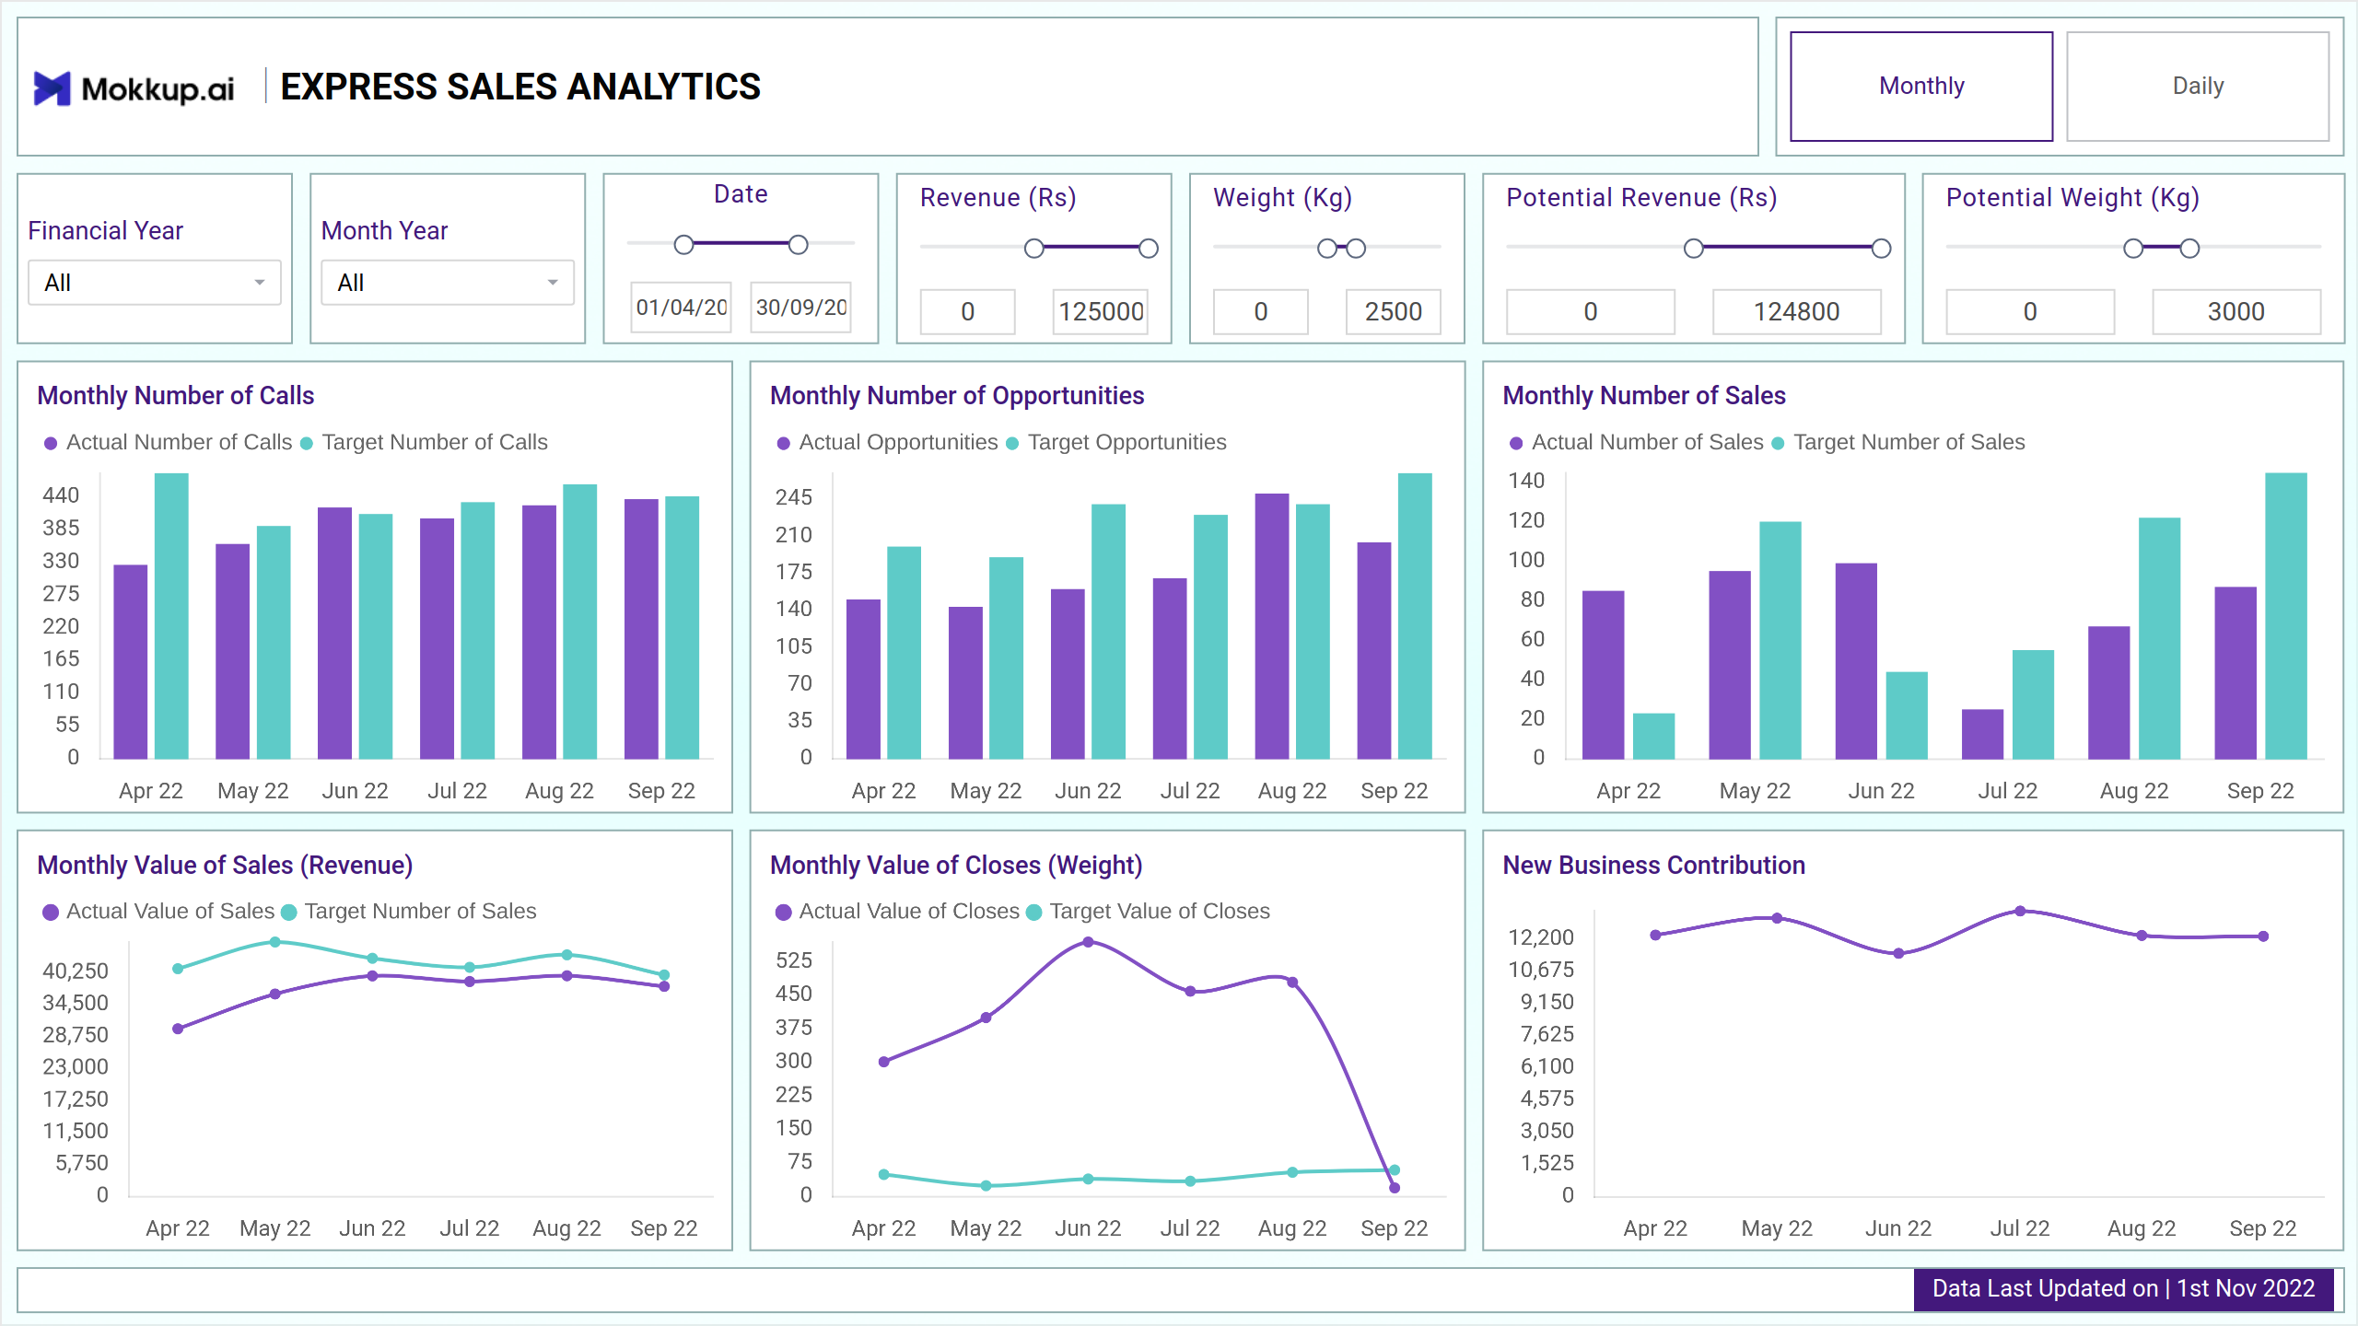Click the Potential Revenue slider lower handle

pyautogui.click(x=1694, y=249)
